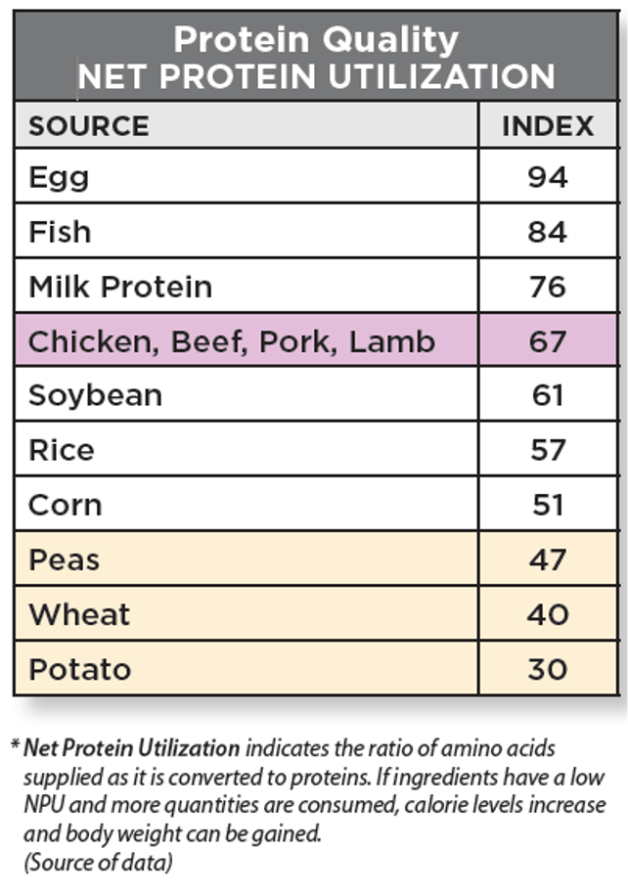Click the INDEX column header
This screenshot has width=628, height=896.
pyautogui.click(x=548, y=126)
